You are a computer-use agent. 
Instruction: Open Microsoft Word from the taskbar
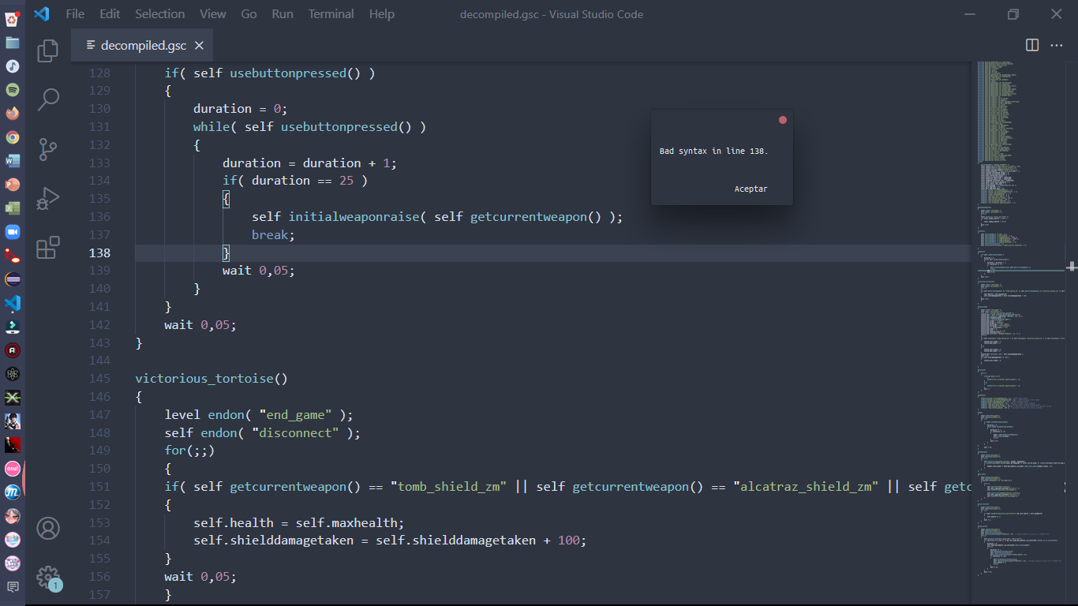point(13,161)
